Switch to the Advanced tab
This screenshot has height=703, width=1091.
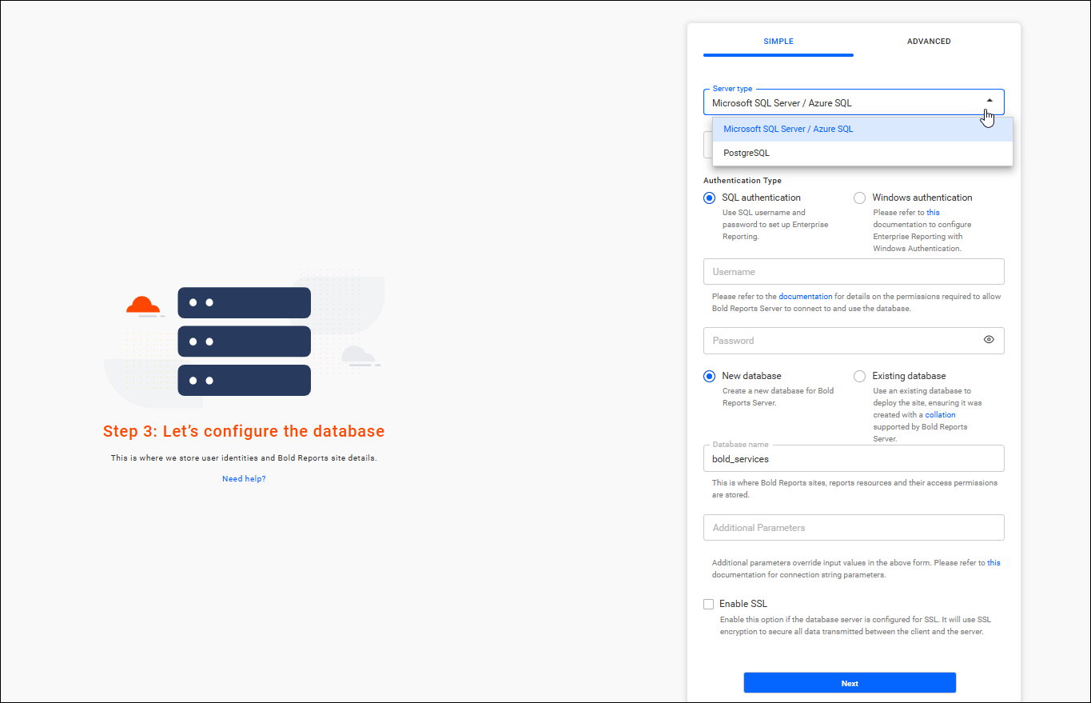coord(929,42)
